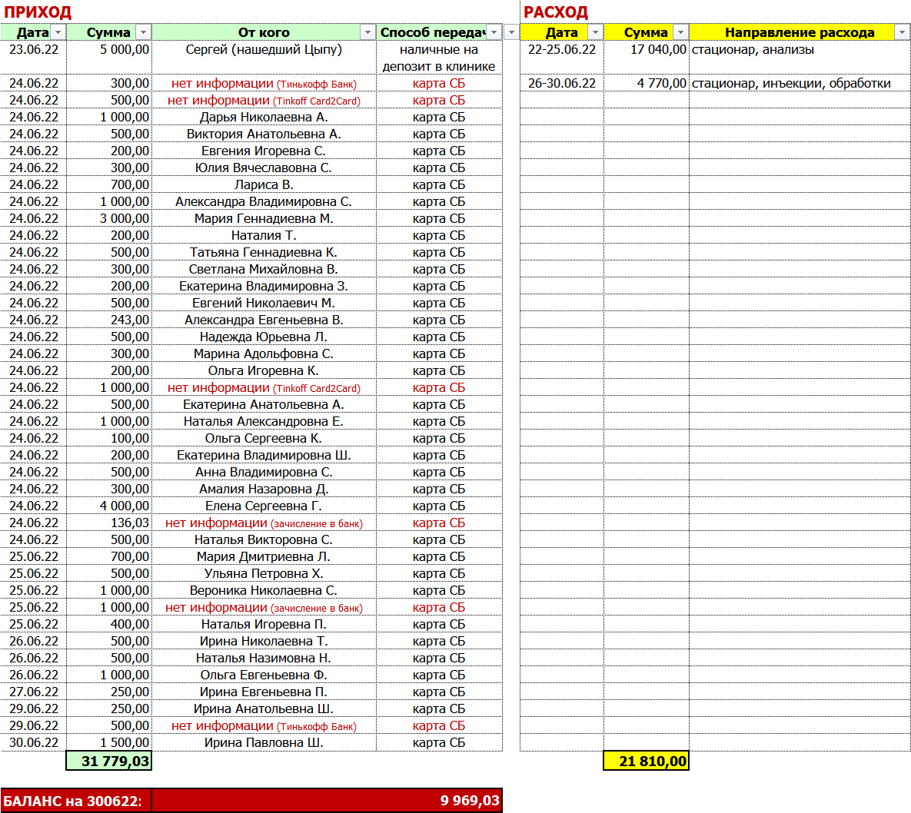
Task: Select cell Наталья Александровна Е.
Action: click(x=264, y=421)
